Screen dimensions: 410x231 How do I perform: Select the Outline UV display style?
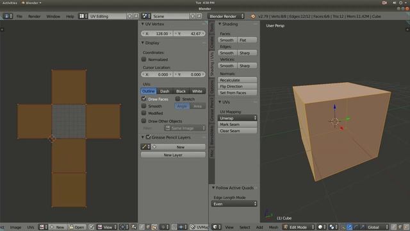click(149, 91)
